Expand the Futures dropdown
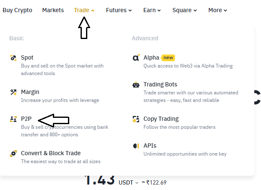The width and height of the screenshot is (261, 190). [119, 10]
